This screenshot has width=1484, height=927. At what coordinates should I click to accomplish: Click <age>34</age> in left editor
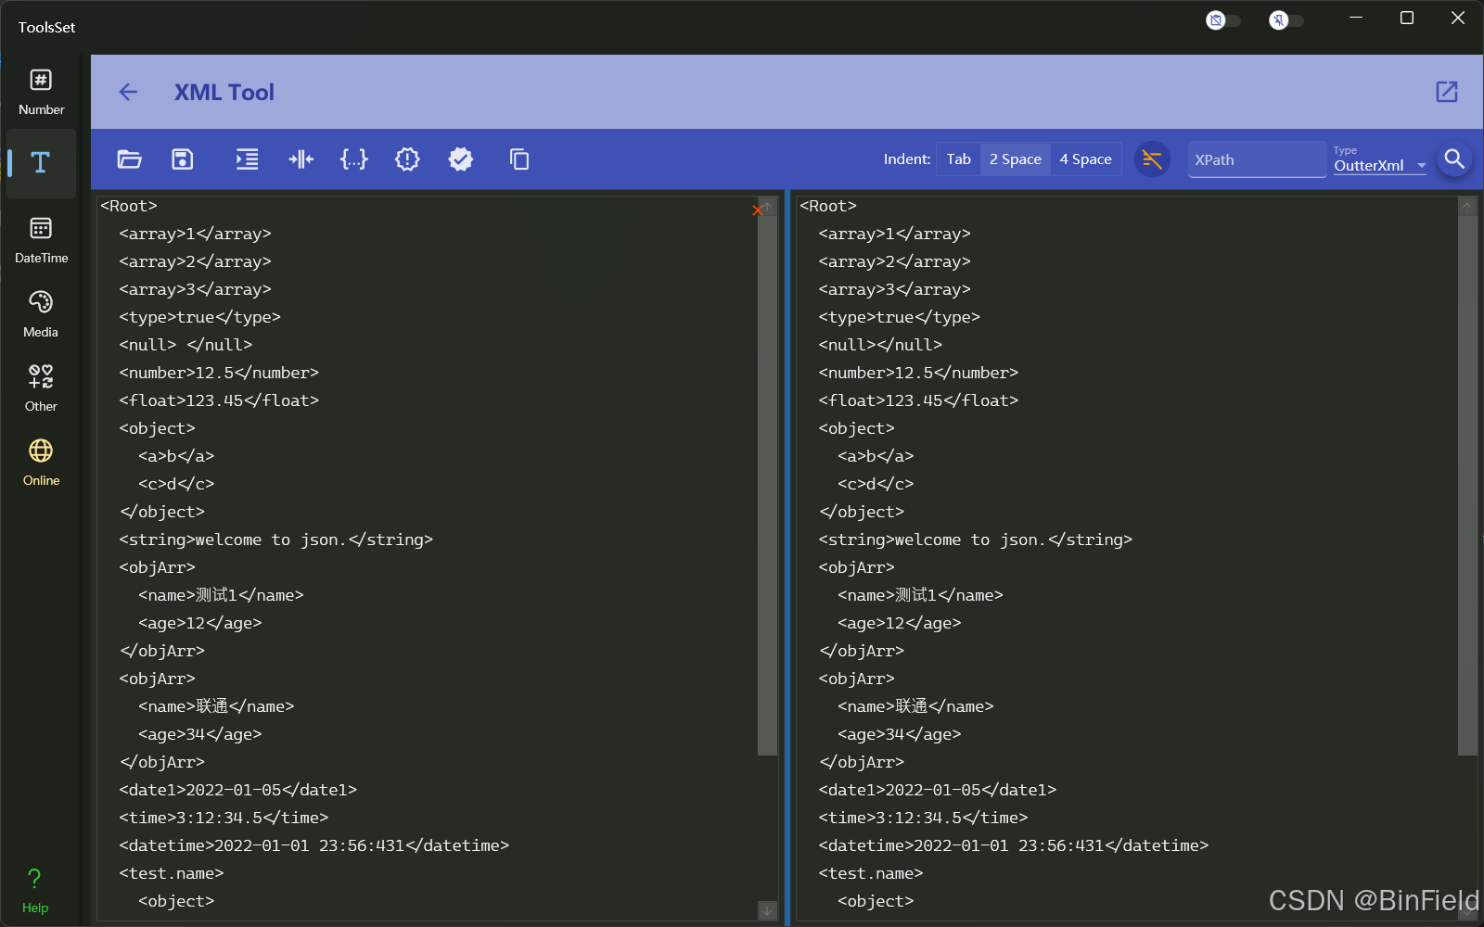(200, 734)
